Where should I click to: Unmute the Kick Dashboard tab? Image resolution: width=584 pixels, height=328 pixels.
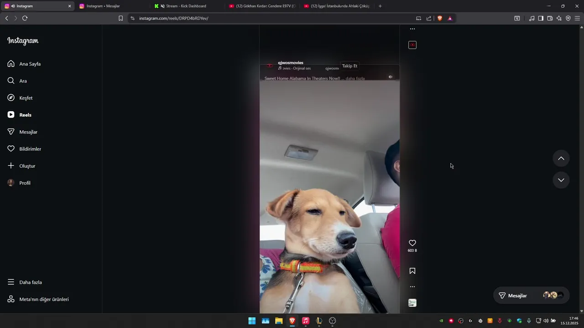163,6
